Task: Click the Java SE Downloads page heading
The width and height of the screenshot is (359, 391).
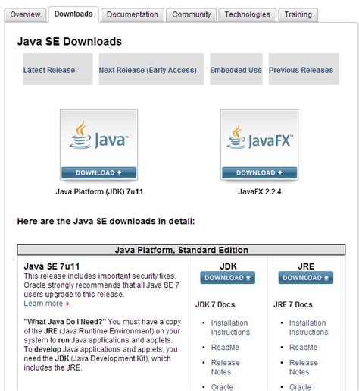Action: 70,41
